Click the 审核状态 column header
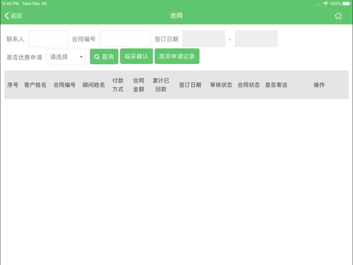353x265 pixels. tap(221, 85)
